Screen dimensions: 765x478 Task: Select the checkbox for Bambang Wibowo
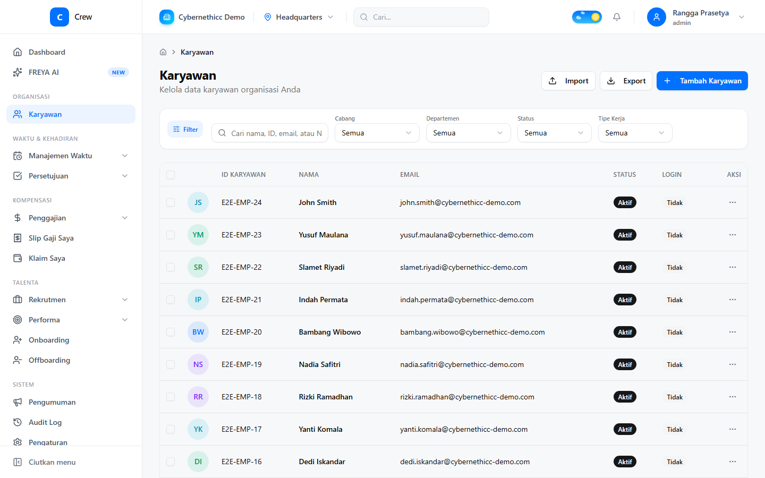(x=171, y=332)
